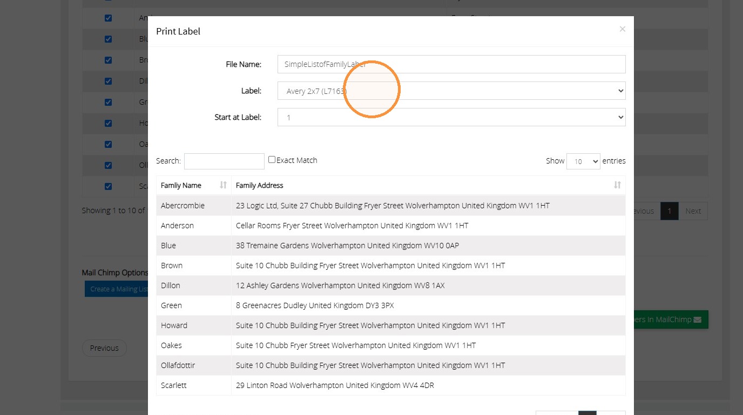This screenshot has width=743, height=415.
Task: Select the Ollafdottir family name cell
Action: 194,365
